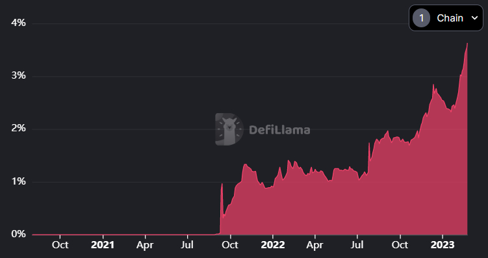Viewport: 488px width, 258px height.
Task: Click the 0% y-axis label
Action: 19,234
